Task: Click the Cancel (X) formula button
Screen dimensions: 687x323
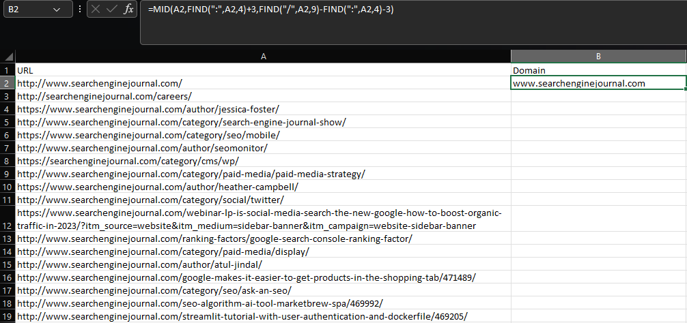Action: coord(96,10)
